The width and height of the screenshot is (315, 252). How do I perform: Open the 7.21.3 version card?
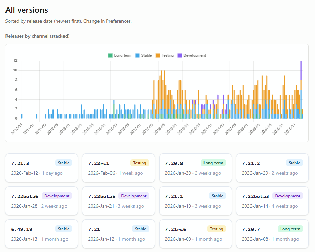point(42,168)
